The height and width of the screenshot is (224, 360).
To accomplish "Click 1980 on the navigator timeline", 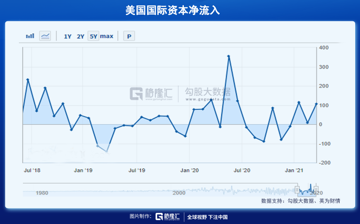I will click(x=42, y=193).
